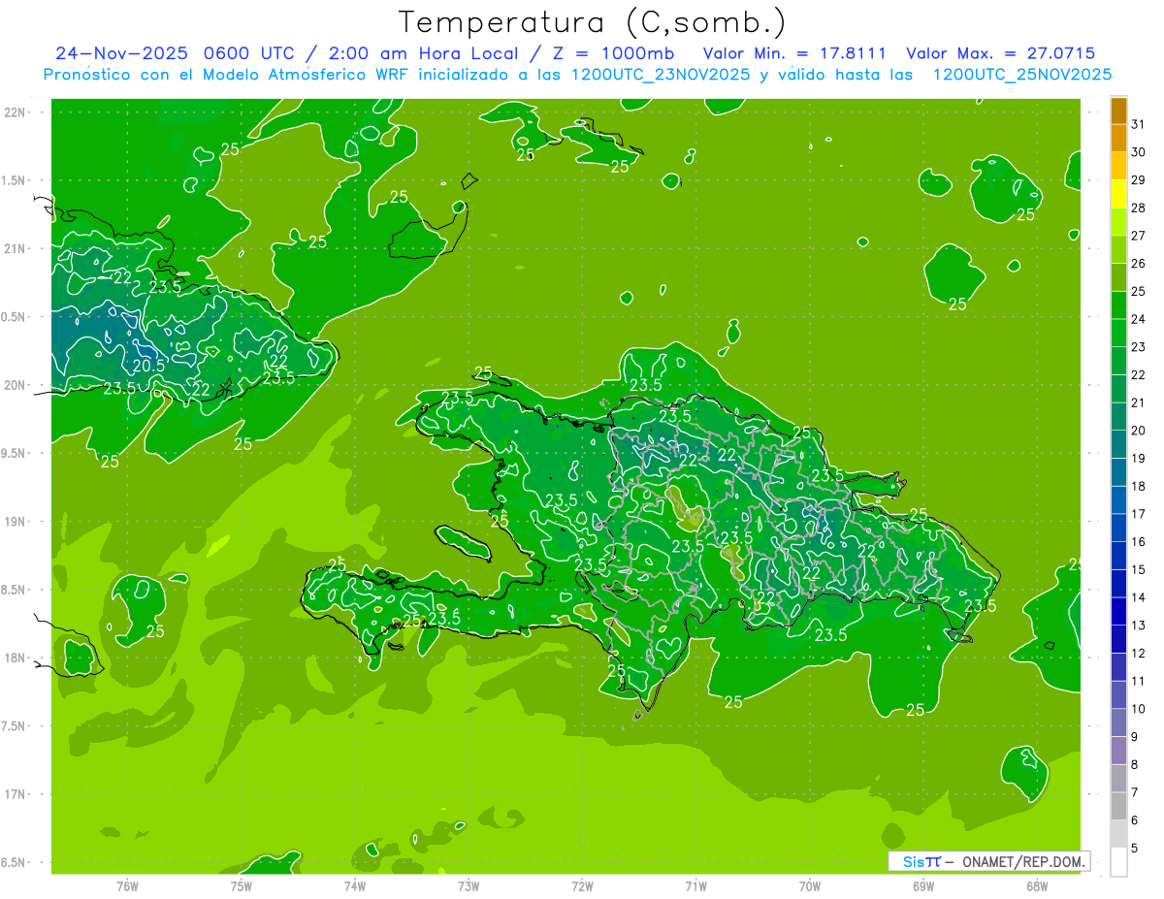
Task: Click the "73W" longitude axis label
Action: click(469, 885)
